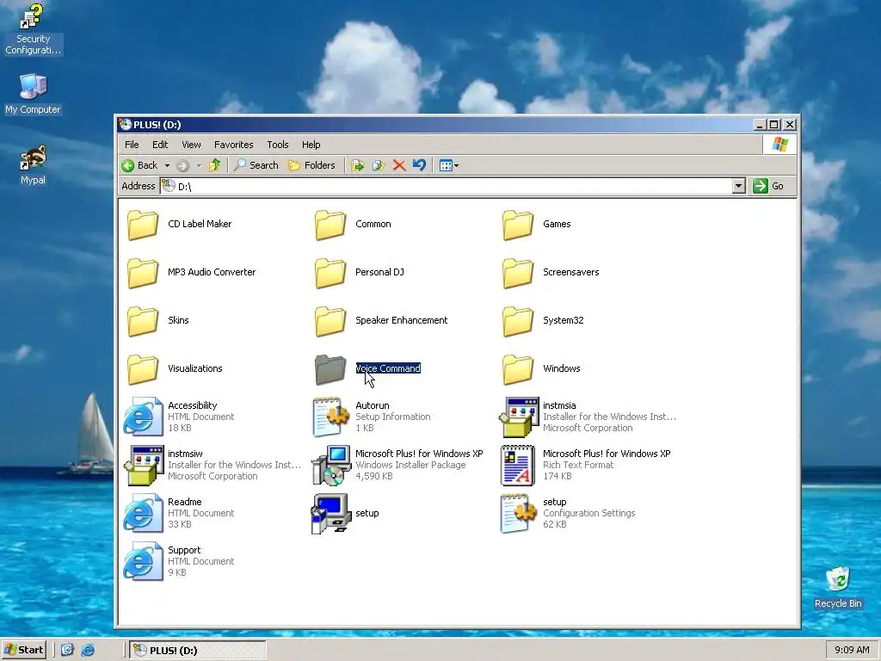881x661 pixels.
Task: Click the red Delete toolbar icon
Action: (399, 165)
